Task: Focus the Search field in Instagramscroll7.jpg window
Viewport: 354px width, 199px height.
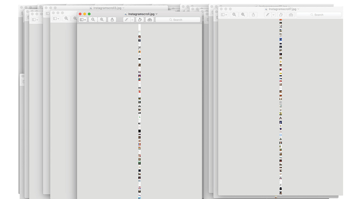Action: (x=319, y=15)
